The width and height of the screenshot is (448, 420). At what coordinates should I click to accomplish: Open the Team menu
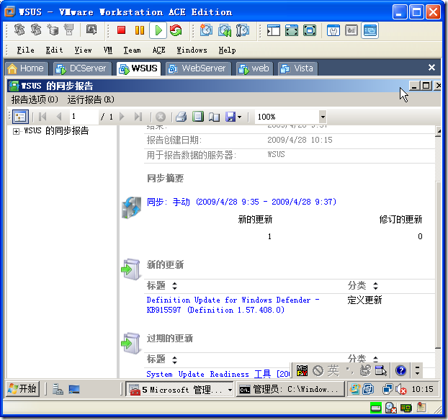click(132, 50)
